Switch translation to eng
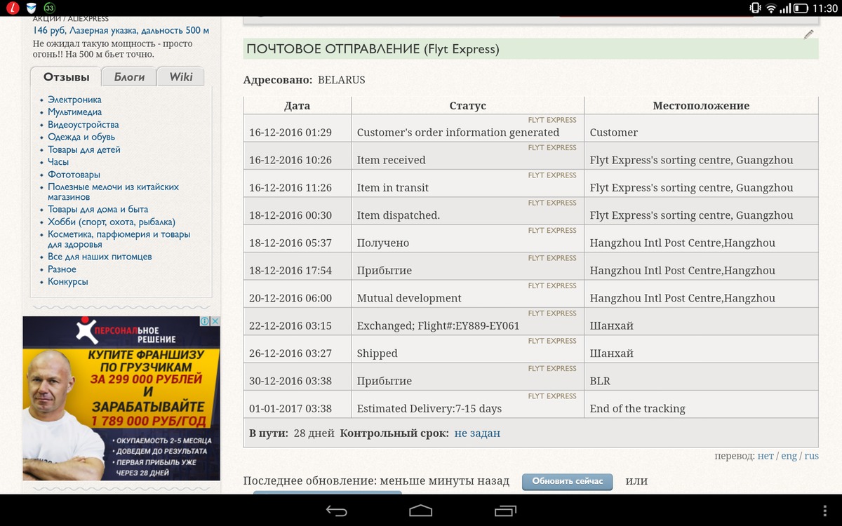This screenshot has width=842, height=526. pos(789,456)
